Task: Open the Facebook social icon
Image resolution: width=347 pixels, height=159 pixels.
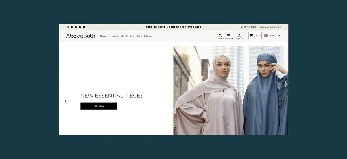Action: pyautogui.click(x=72, y=27)
